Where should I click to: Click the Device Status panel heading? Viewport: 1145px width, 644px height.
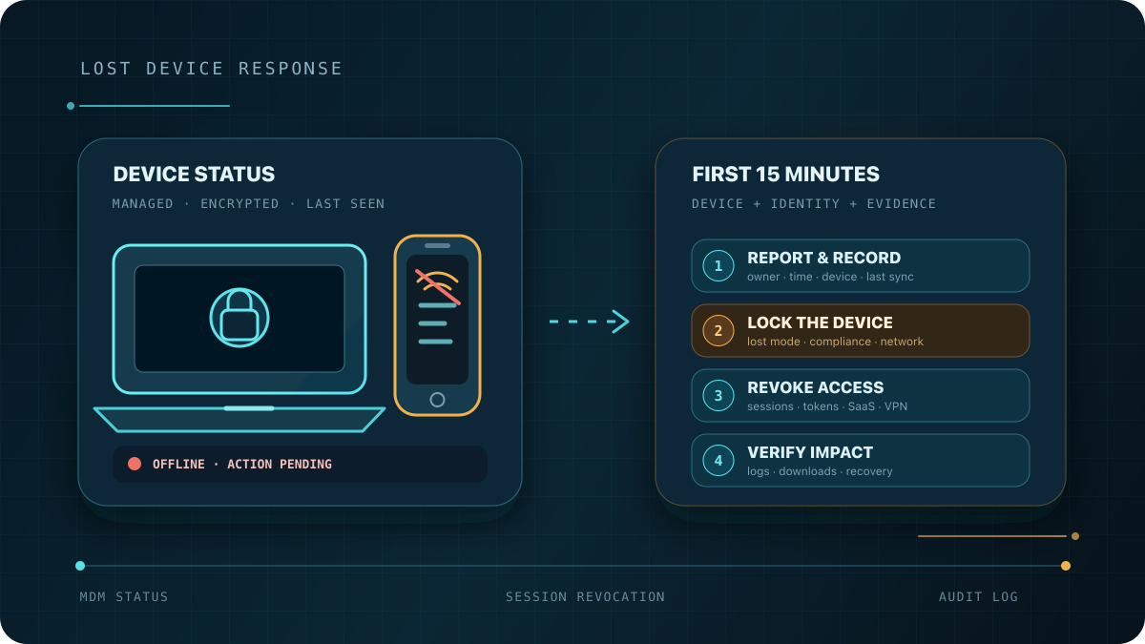coord(194,175)
